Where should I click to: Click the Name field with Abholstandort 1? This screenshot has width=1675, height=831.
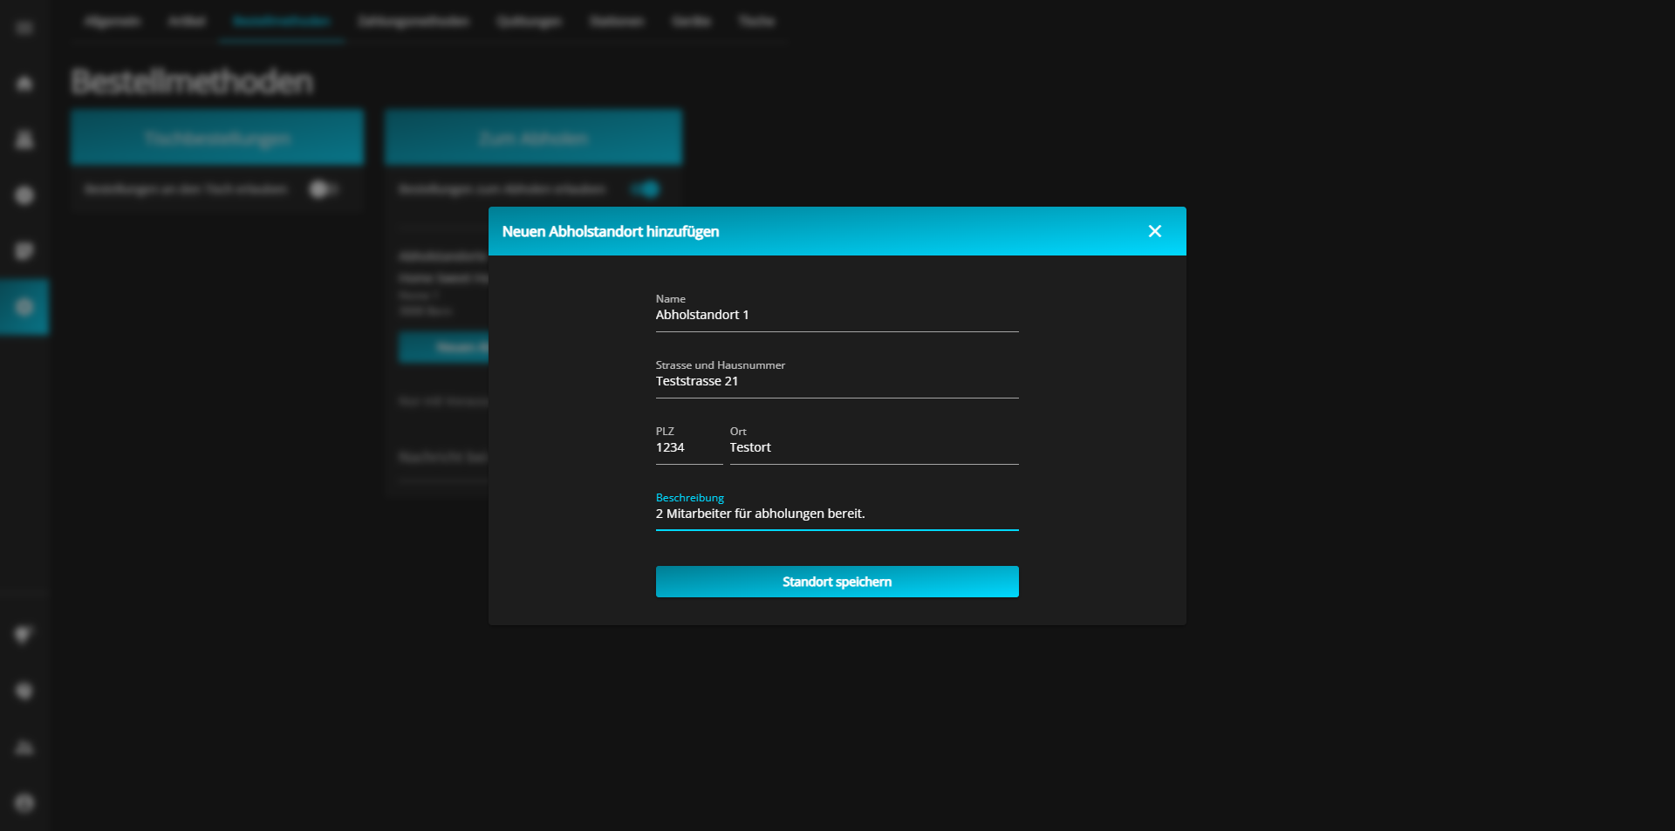click(837, 316)
